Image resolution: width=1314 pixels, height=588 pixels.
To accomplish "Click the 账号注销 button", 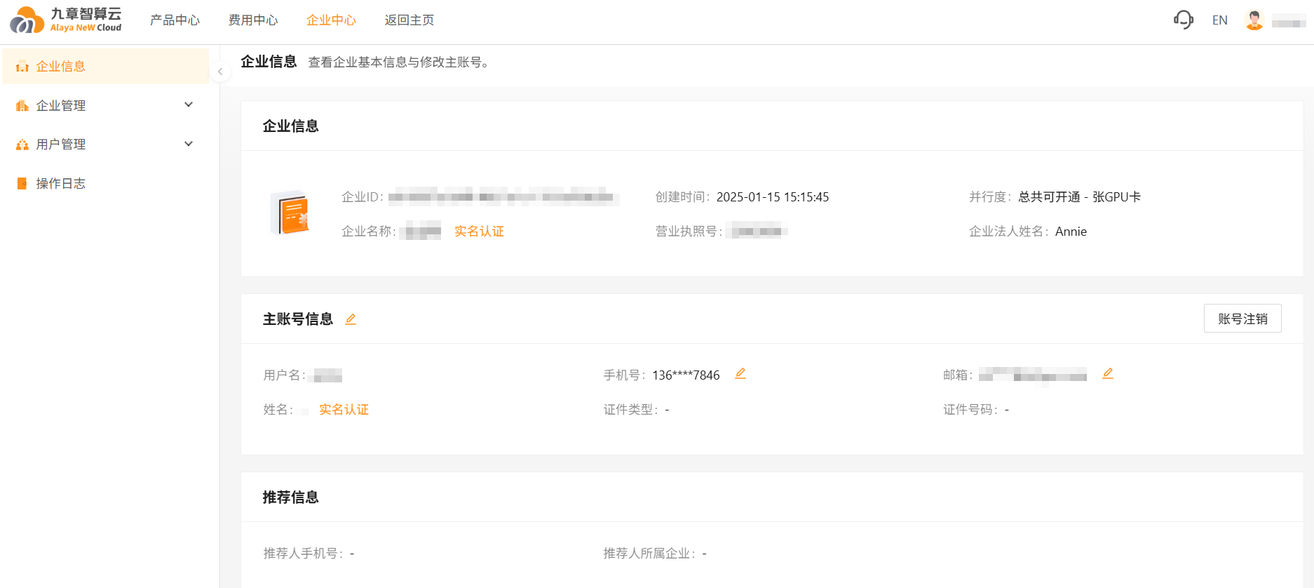I will 1242,319.
